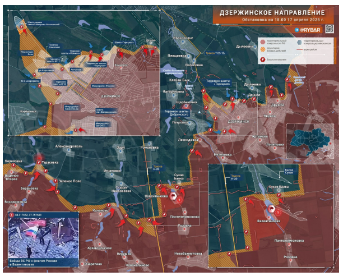Click the 'Террикон шахты Добрянского' label
The image size is (343, 276).
pyautogui.click(x=177, y=113)
